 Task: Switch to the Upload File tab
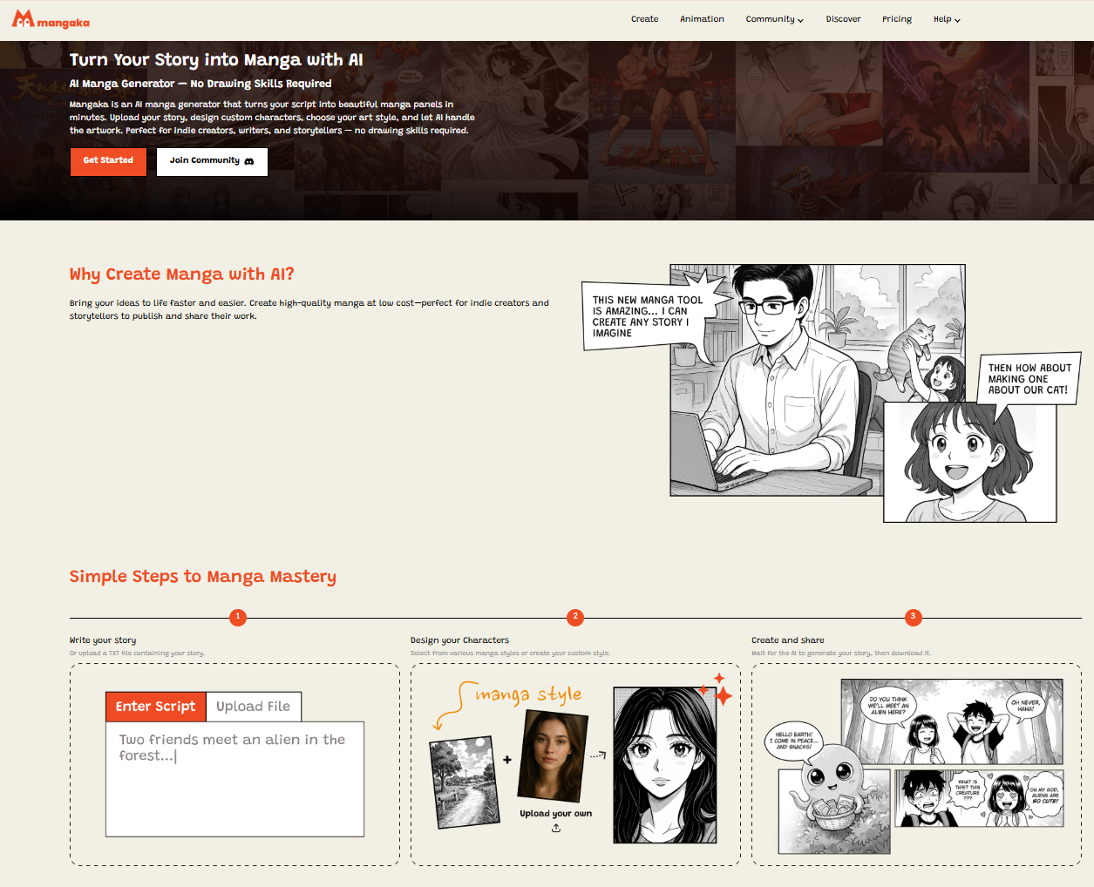(254, 707)
